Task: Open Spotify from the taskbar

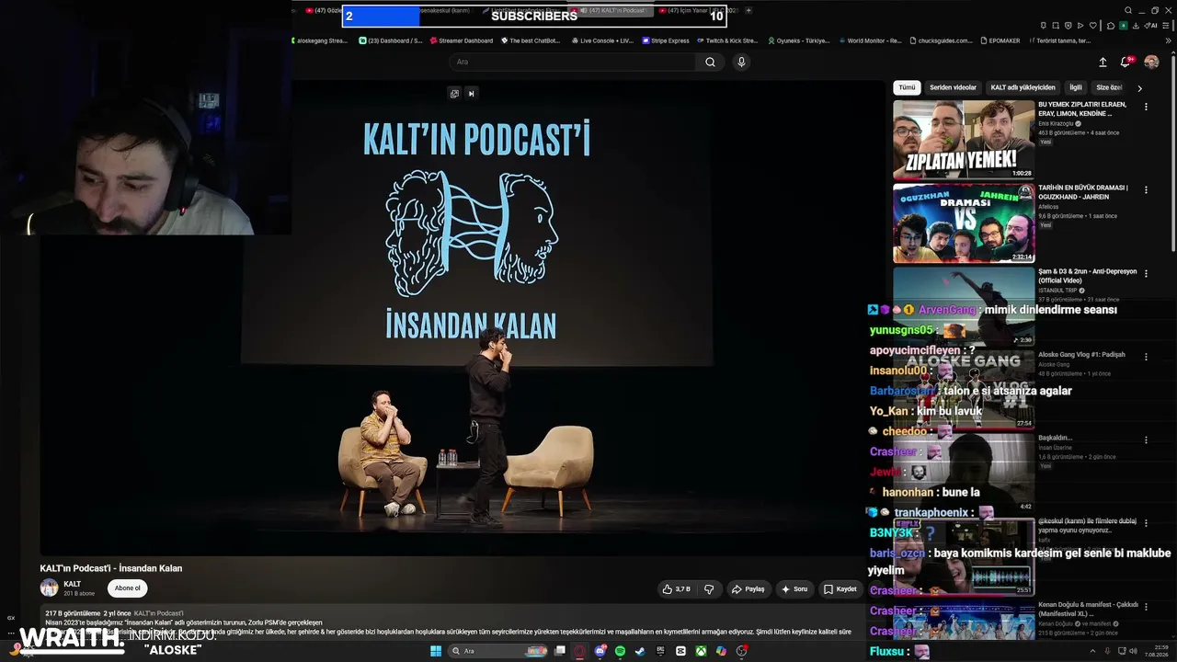Action: (621, 651)
